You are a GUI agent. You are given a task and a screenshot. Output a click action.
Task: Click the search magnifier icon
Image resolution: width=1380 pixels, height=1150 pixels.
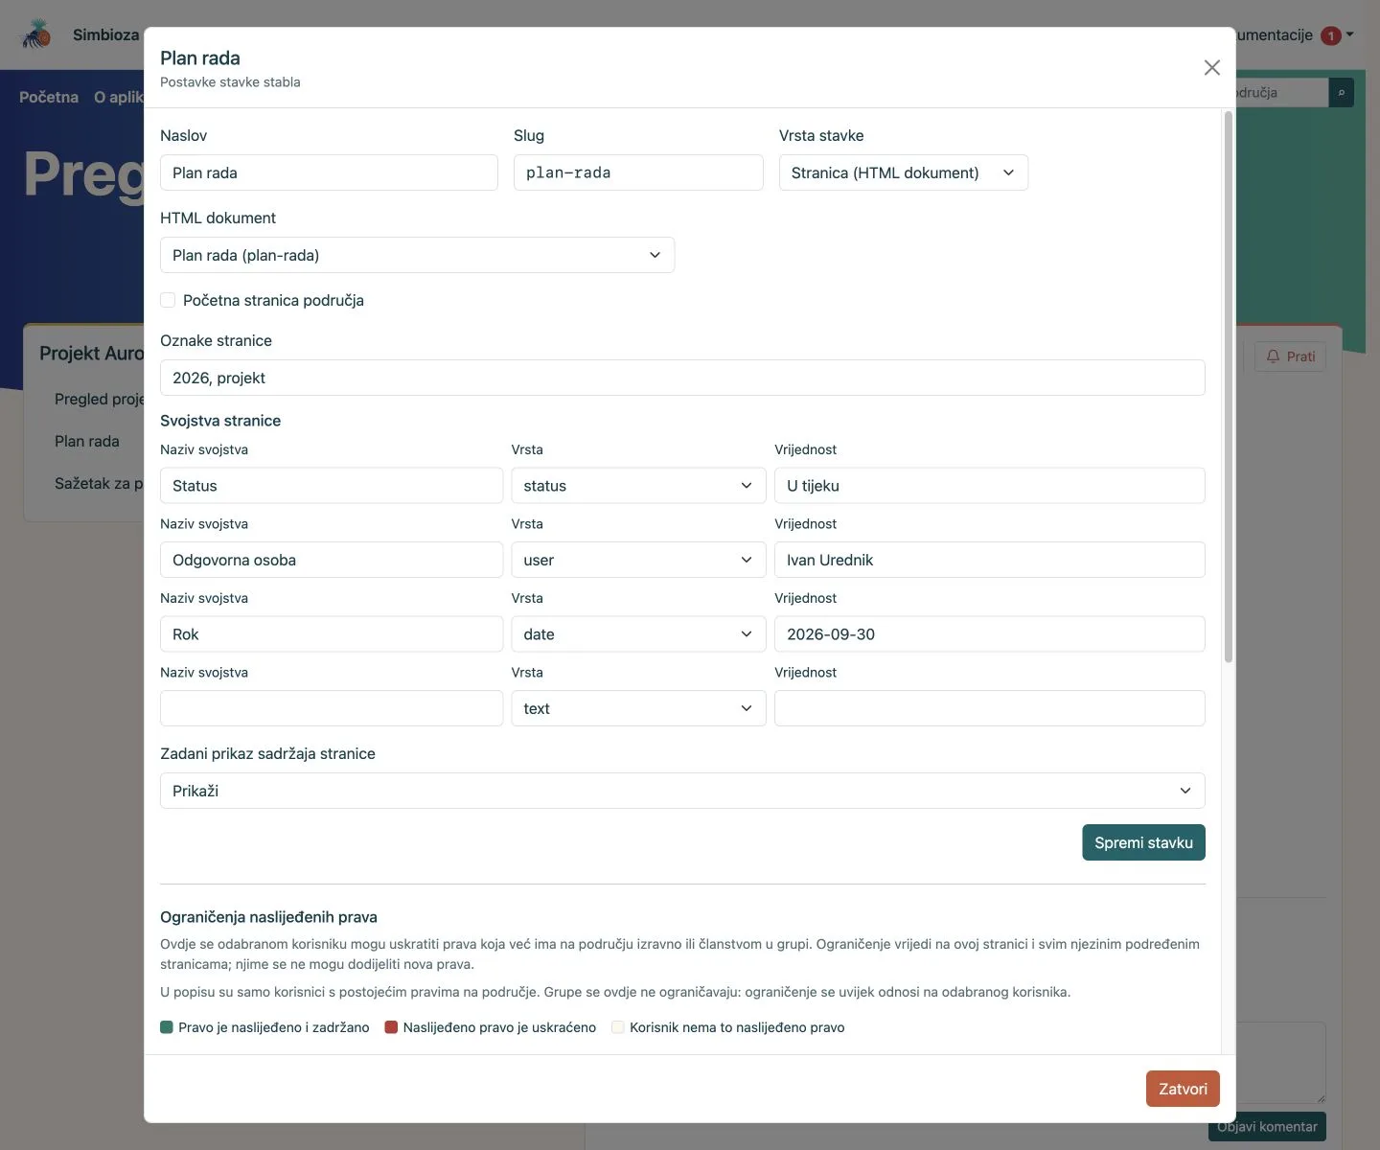coord(1341,93)
